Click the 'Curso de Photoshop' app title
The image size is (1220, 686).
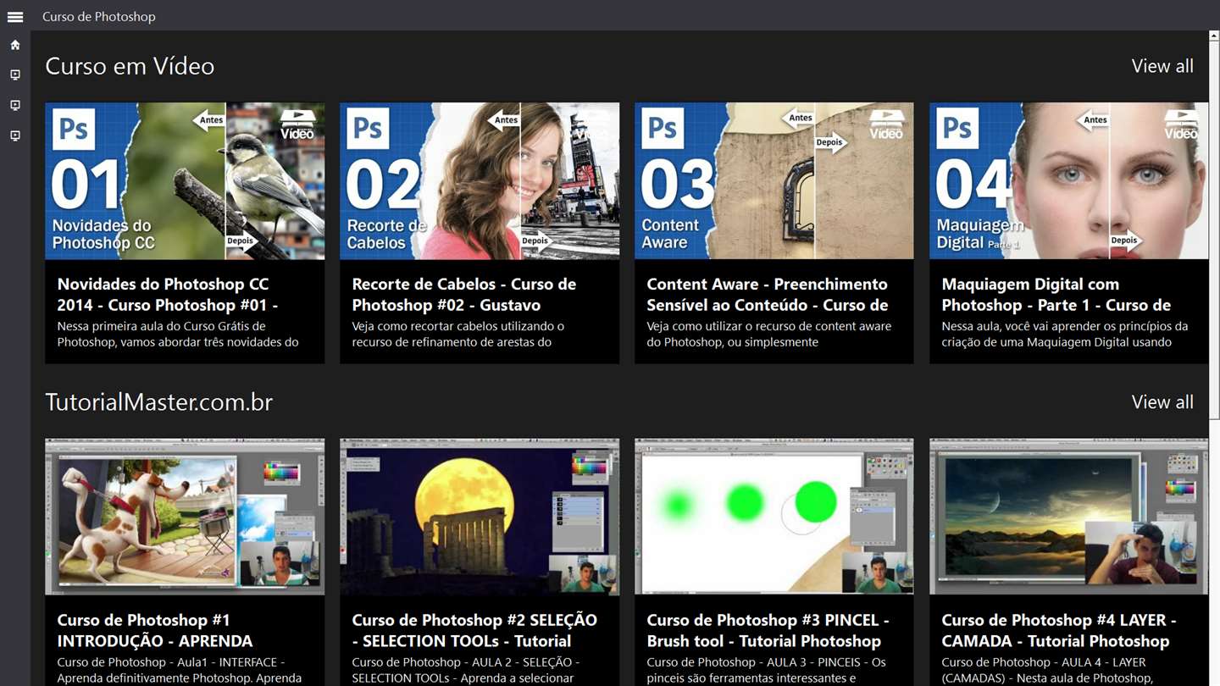[99, 16]
